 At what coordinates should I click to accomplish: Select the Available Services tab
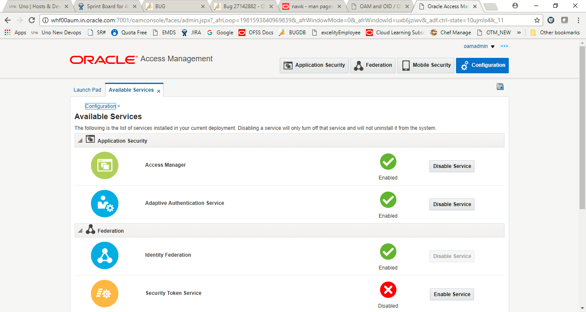(131, 90)
